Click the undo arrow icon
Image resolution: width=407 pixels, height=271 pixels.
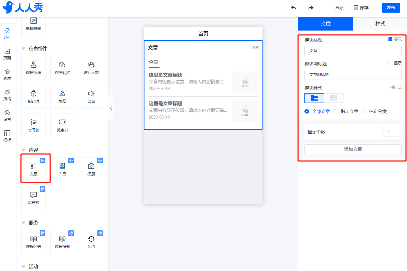pyautogui.click(x=294, y=8)
